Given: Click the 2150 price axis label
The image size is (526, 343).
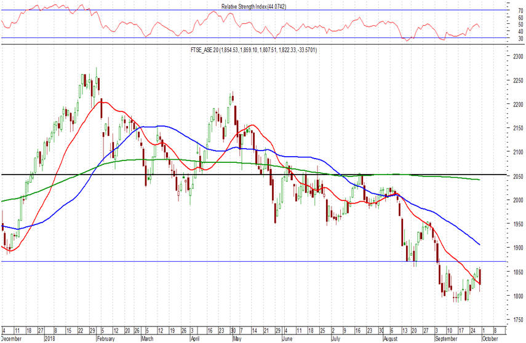Looking at the screenshot, I should [518, 128].
